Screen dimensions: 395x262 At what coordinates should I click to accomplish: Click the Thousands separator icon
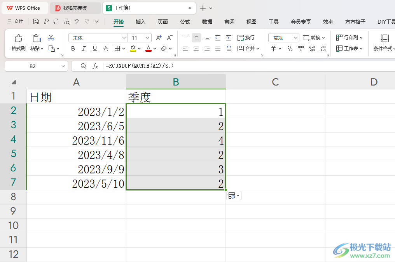tap(301, 49)
